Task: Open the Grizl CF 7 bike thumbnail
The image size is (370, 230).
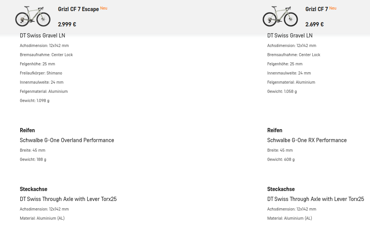Action: click(x=280, y=16)
